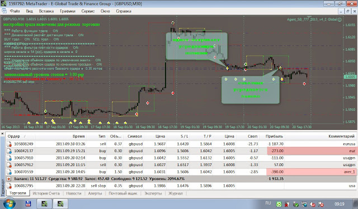Open the Windows Start orb
The height and width of the screenshot is (209, 358).
9,203
